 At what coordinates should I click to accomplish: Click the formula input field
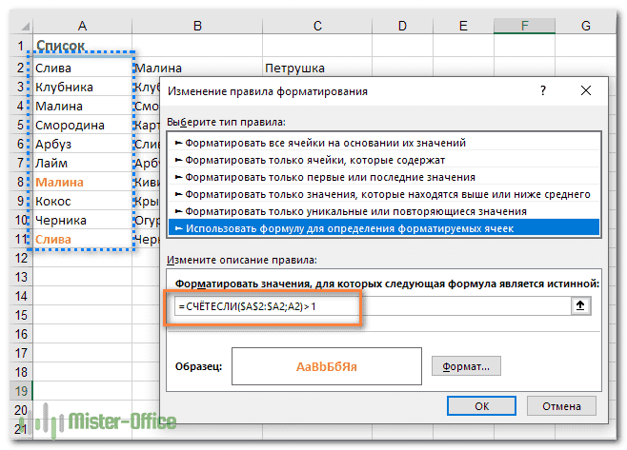pyautogui.click(x=373, y=306)
